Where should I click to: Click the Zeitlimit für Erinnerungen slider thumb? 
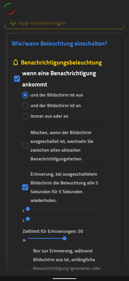point(65,238)
